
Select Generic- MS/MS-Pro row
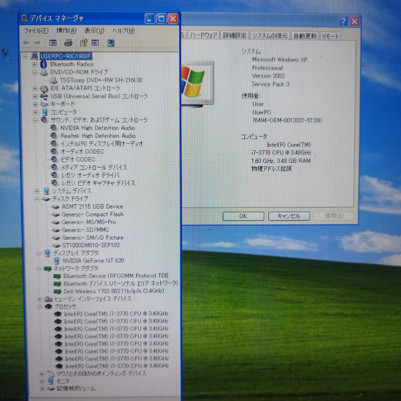tap(89, 222)
